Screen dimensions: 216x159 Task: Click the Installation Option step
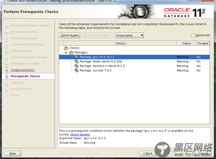pyautogui.click(x=24, y=32)
